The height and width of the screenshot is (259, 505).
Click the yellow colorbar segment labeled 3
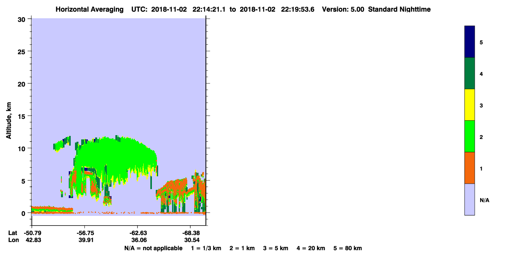pos(470,105)
